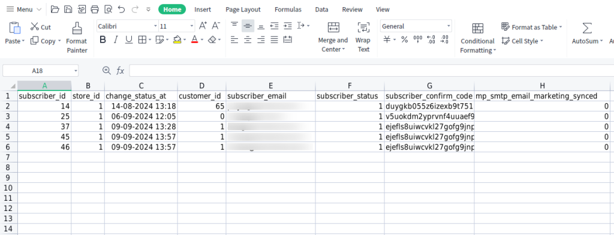Undo the last action

tap(121, 10)
